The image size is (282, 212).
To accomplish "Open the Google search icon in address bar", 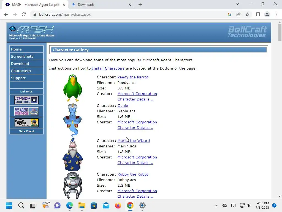I will pos(229,14).
